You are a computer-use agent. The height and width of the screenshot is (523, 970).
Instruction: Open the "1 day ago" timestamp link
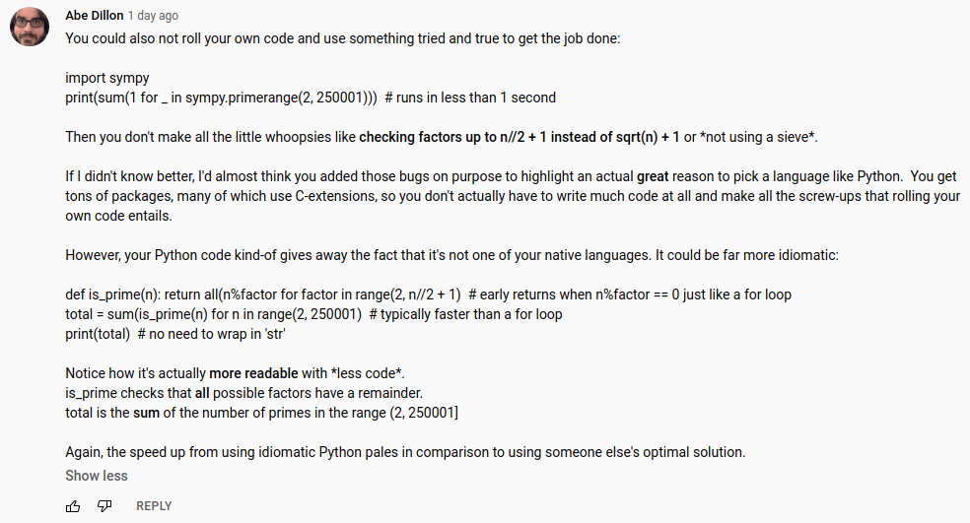[153, 16]
